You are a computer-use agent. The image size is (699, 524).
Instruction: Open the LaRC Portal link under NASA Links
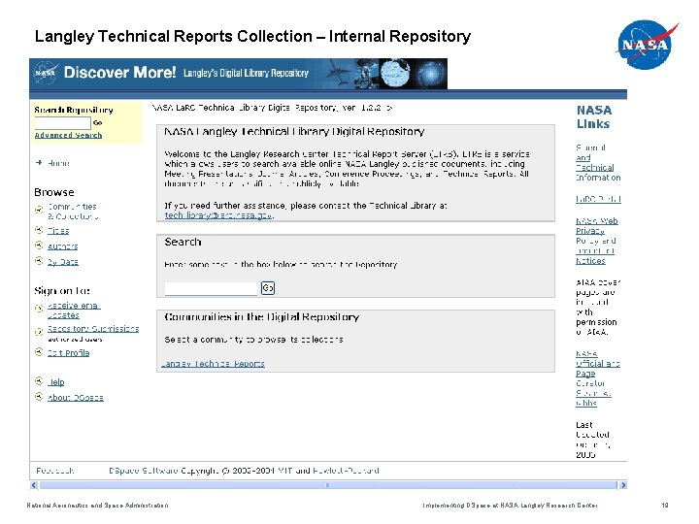point(598,199)
